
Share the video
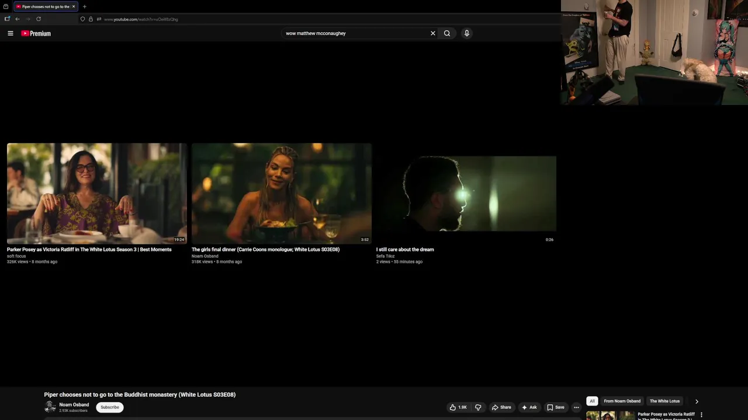pos(501,407)
